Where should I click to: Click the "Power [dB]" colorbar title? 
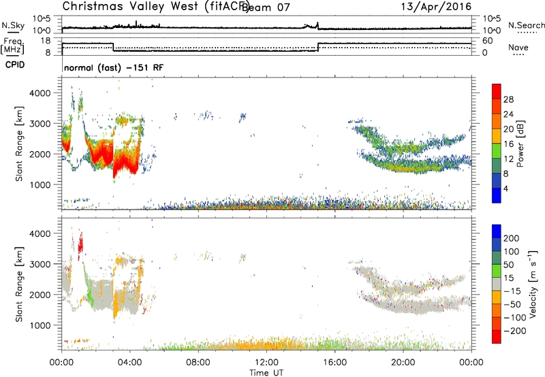pyautogui.click(x=520, y=144)
